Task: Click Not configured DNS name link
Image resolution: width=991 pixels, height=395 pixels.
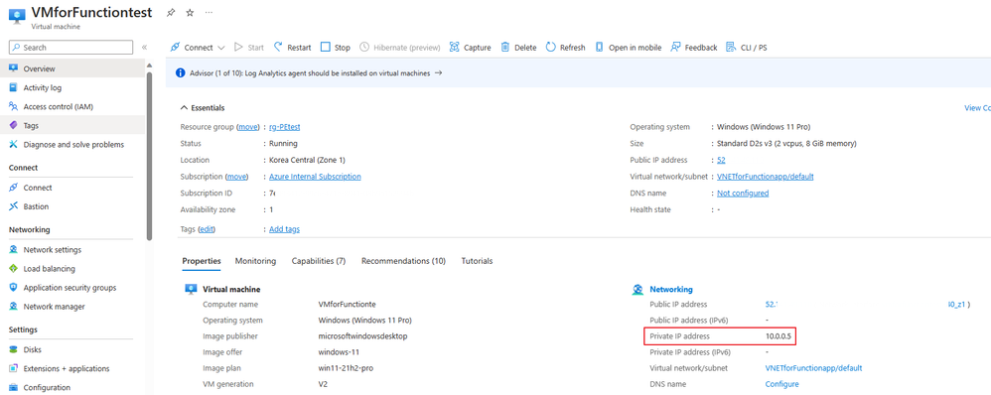Action: [x=743, y=193]
